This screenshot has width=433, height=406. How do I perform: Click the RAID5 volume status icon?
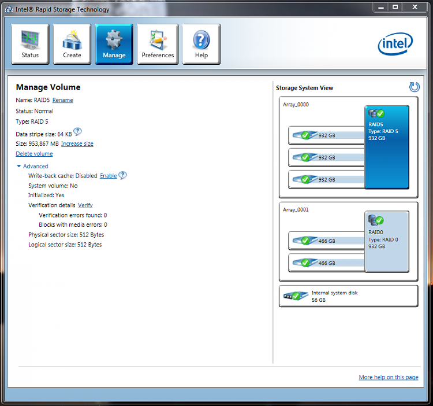point(376,113)
